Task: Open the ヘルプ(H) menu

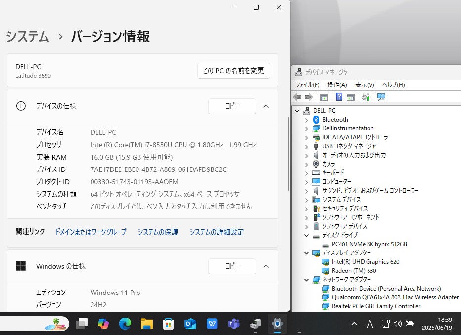Action: (x=393, y=85)
